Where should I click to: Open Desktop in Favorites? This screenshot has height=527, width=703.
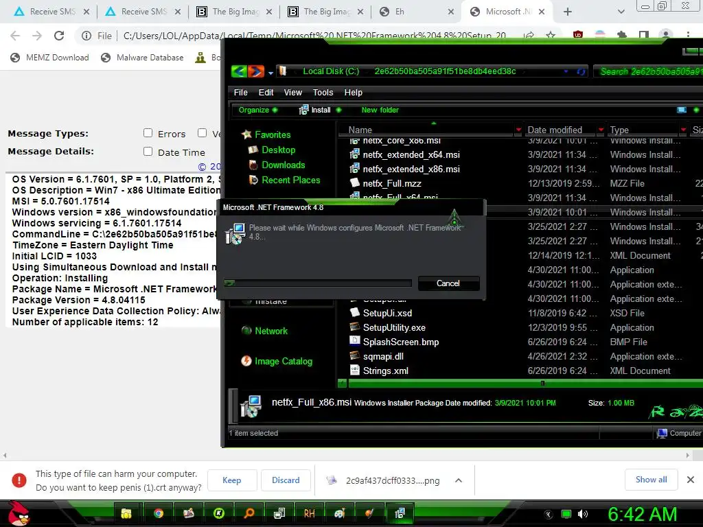279,150
